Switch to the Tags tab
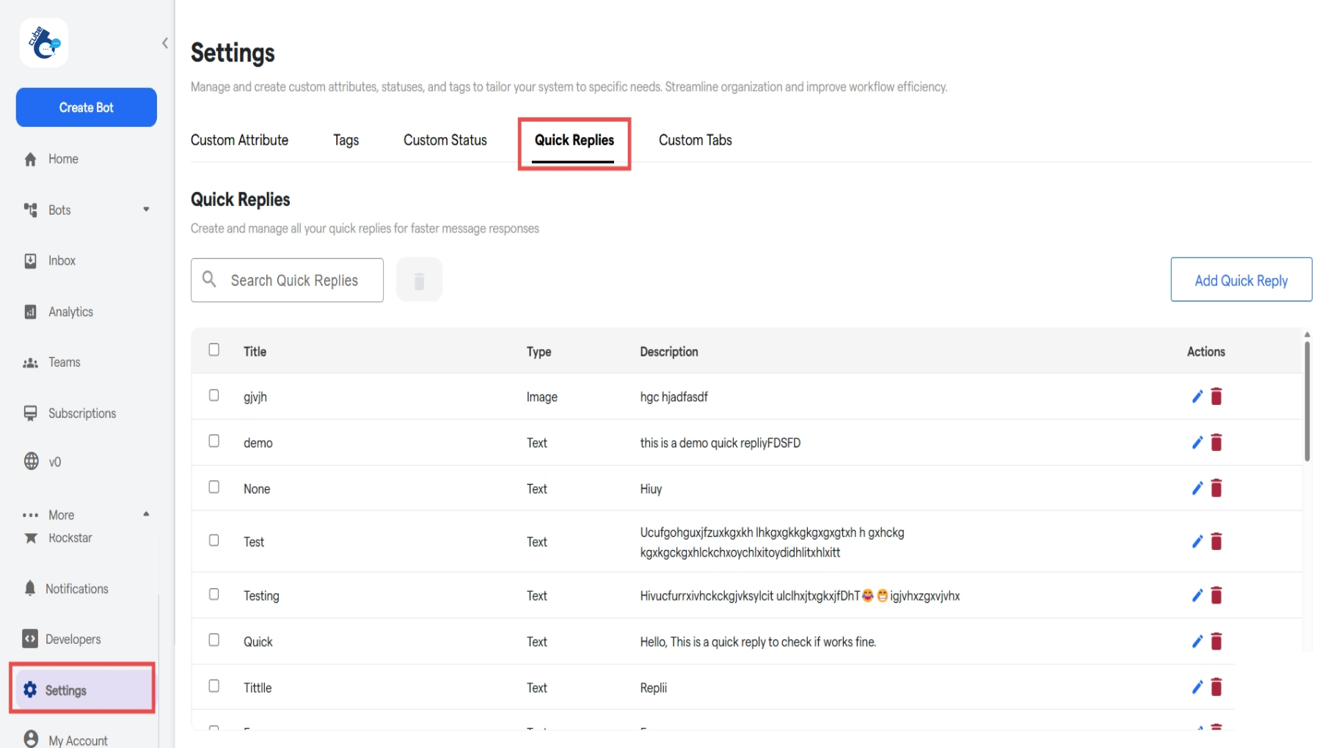The image size is (1325, 748). pos(346,140)
